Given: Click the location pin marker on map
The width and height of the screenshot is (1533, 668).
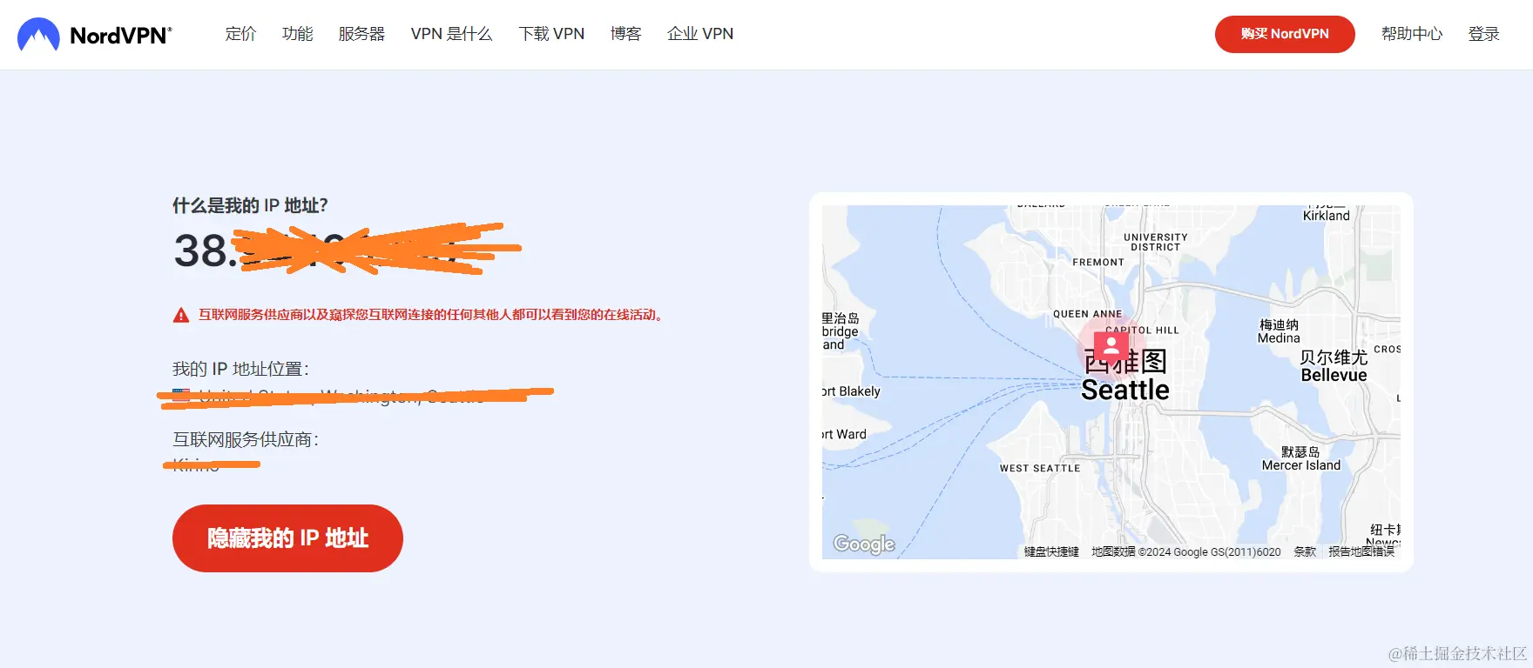Looking at the screenshot, I should coord(1111,346).
